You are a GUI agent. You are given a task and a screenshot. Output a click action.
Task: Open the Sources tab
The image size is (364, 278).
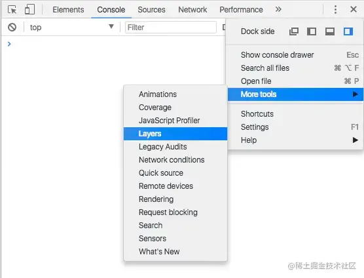pyautogui.click(x=151, y=10)
